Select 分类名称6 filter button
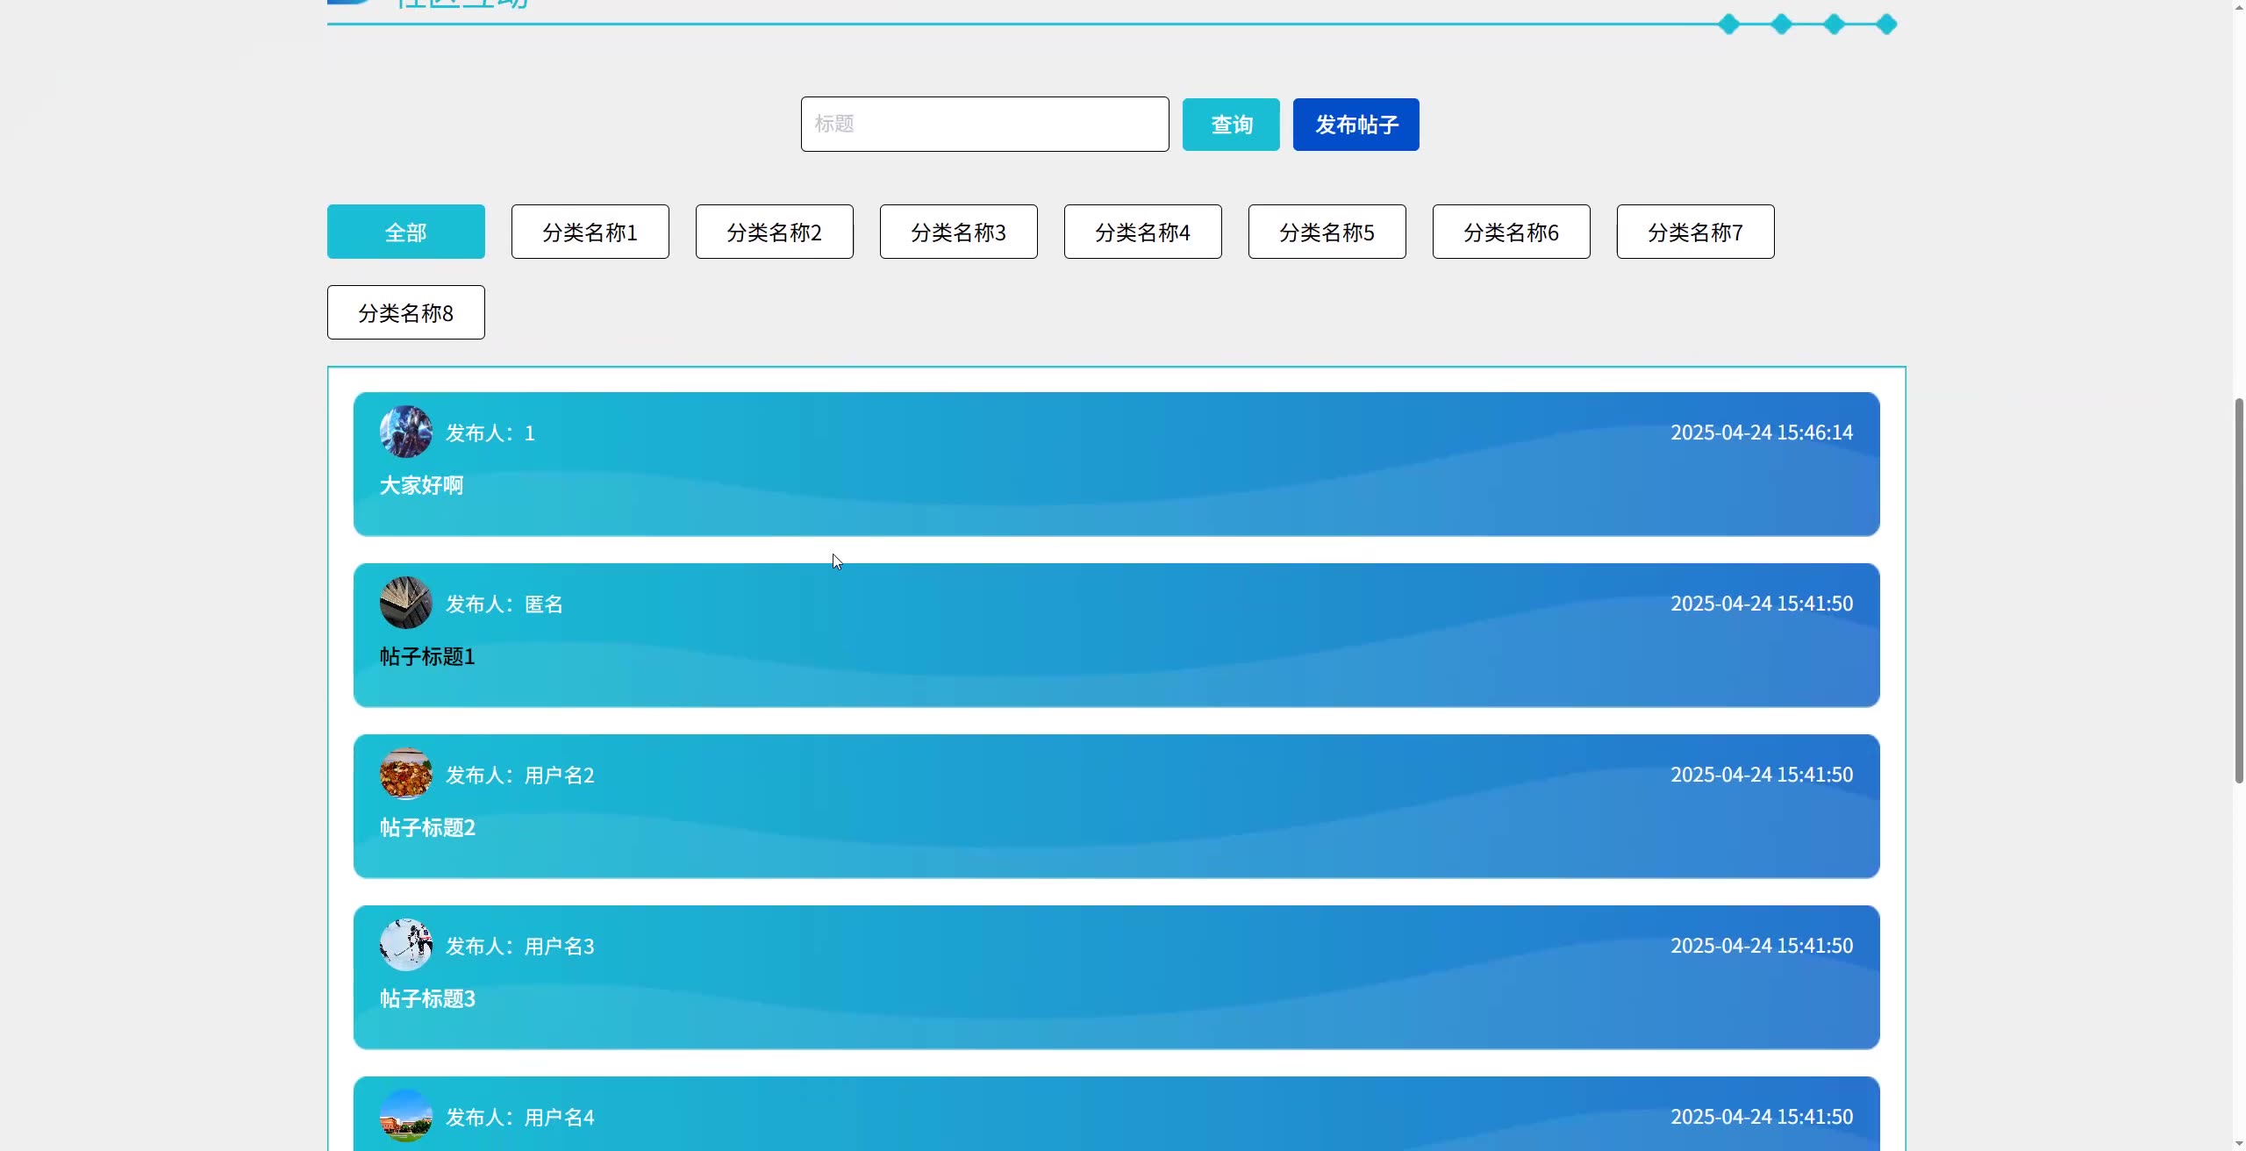2246x1151 pixels. point(1511,232)
